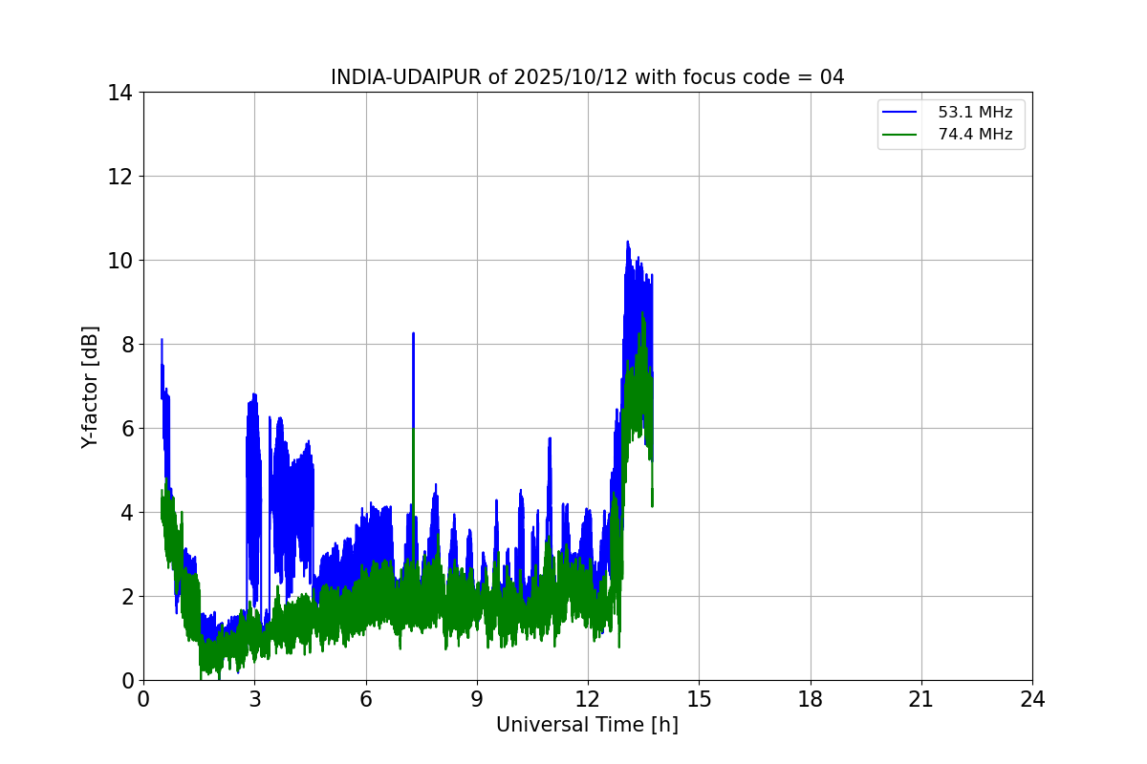Click the green line sample in legend
The width and height of the screenshot is (1147, 764).
899,135
